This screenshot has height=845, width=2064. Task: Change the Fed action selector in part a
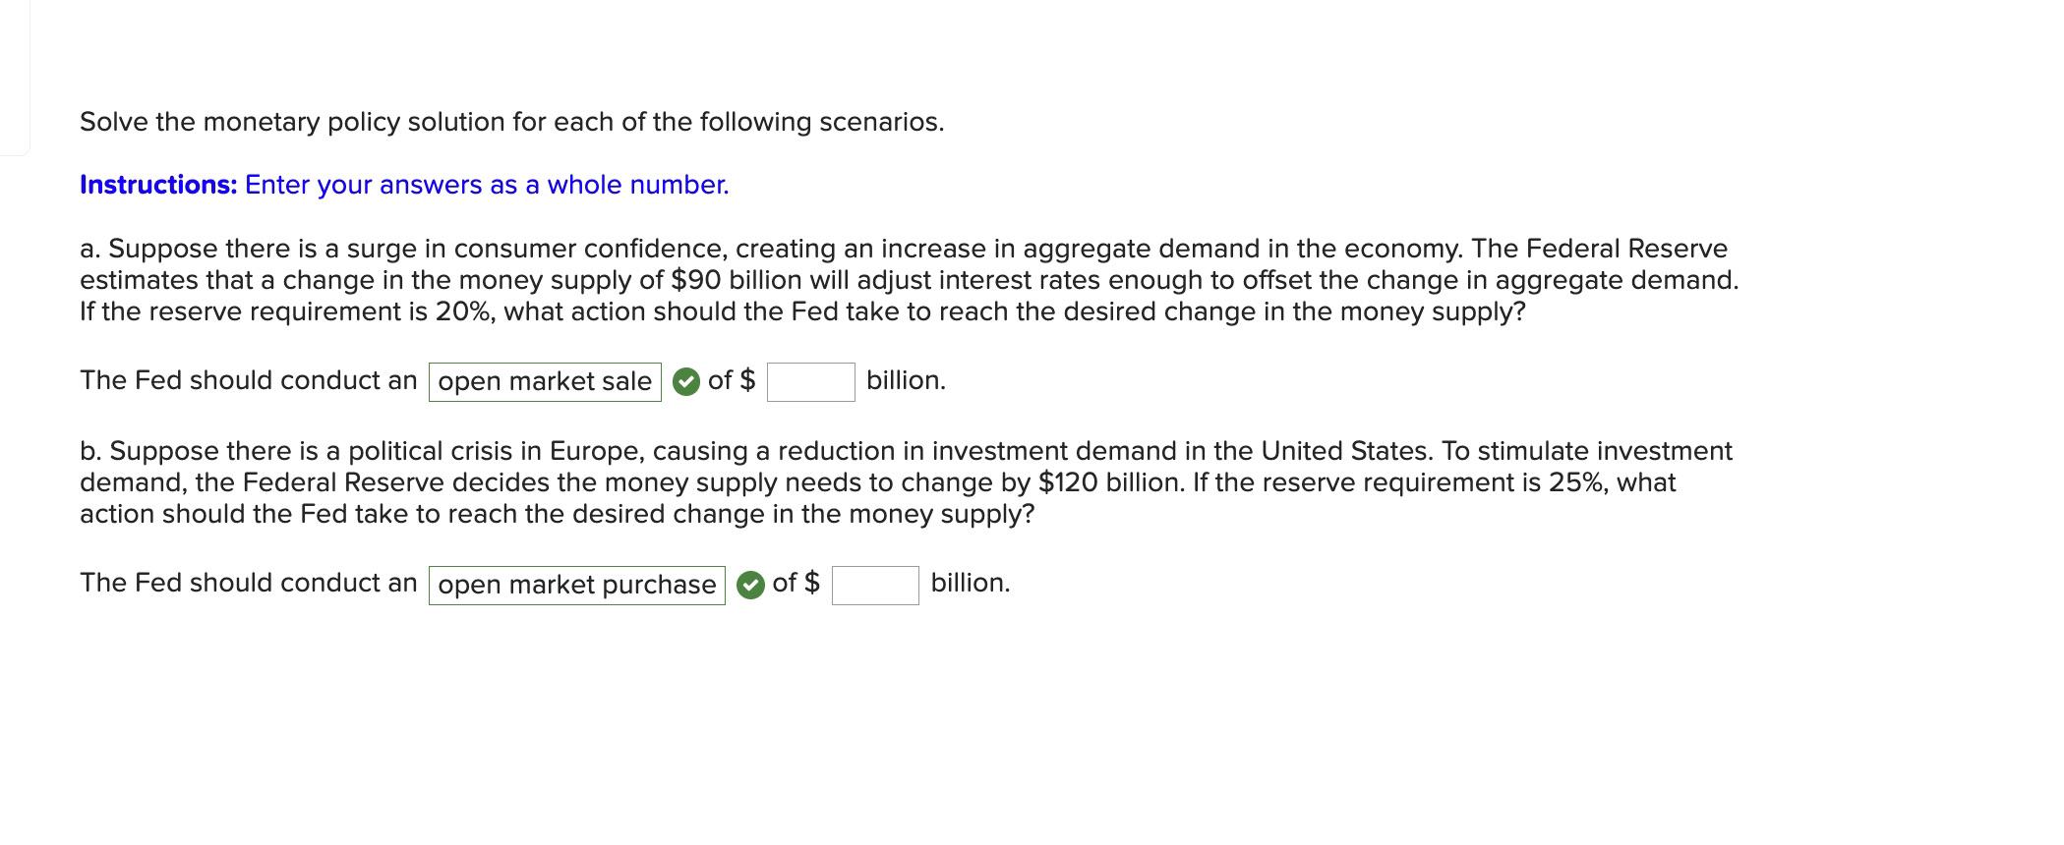pyautogui.click(x=544, y=381)
